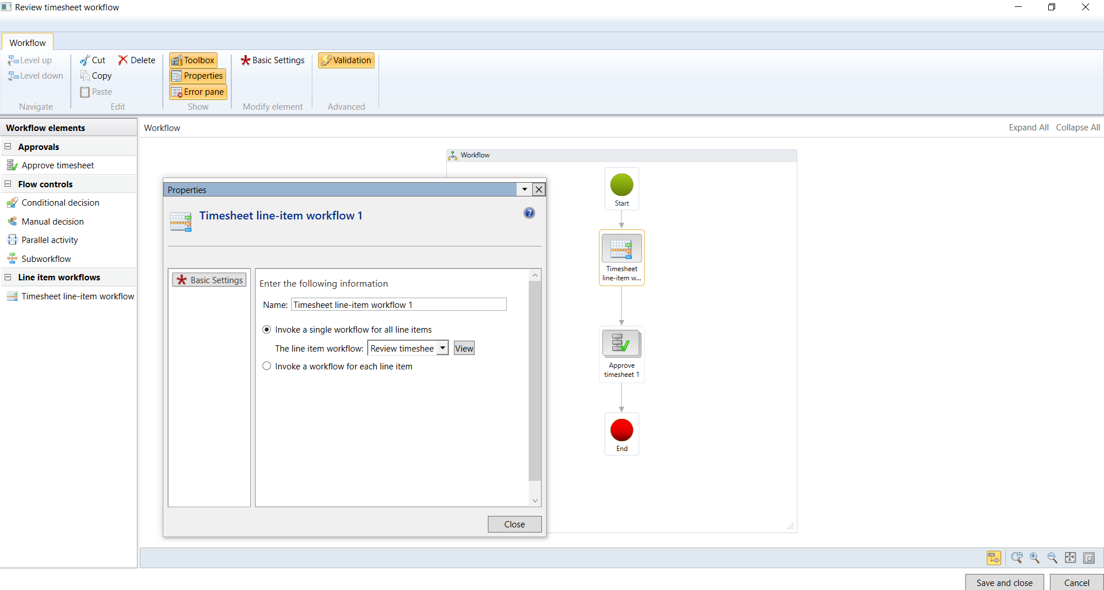Image resolution: width=1104 pixels, height=590 pixels.
Task: Select 'Invoke a workflow for each line item'
Action: (x=266, y=366)
